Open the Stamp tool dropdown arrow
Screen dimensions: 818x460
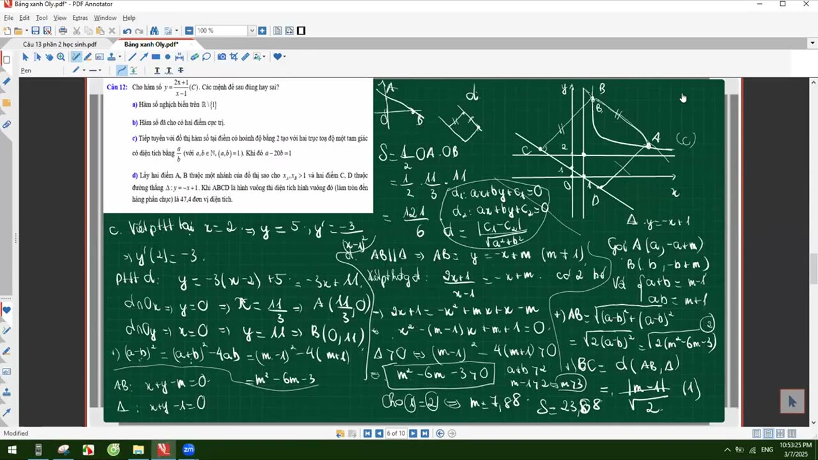click(120, 57)
